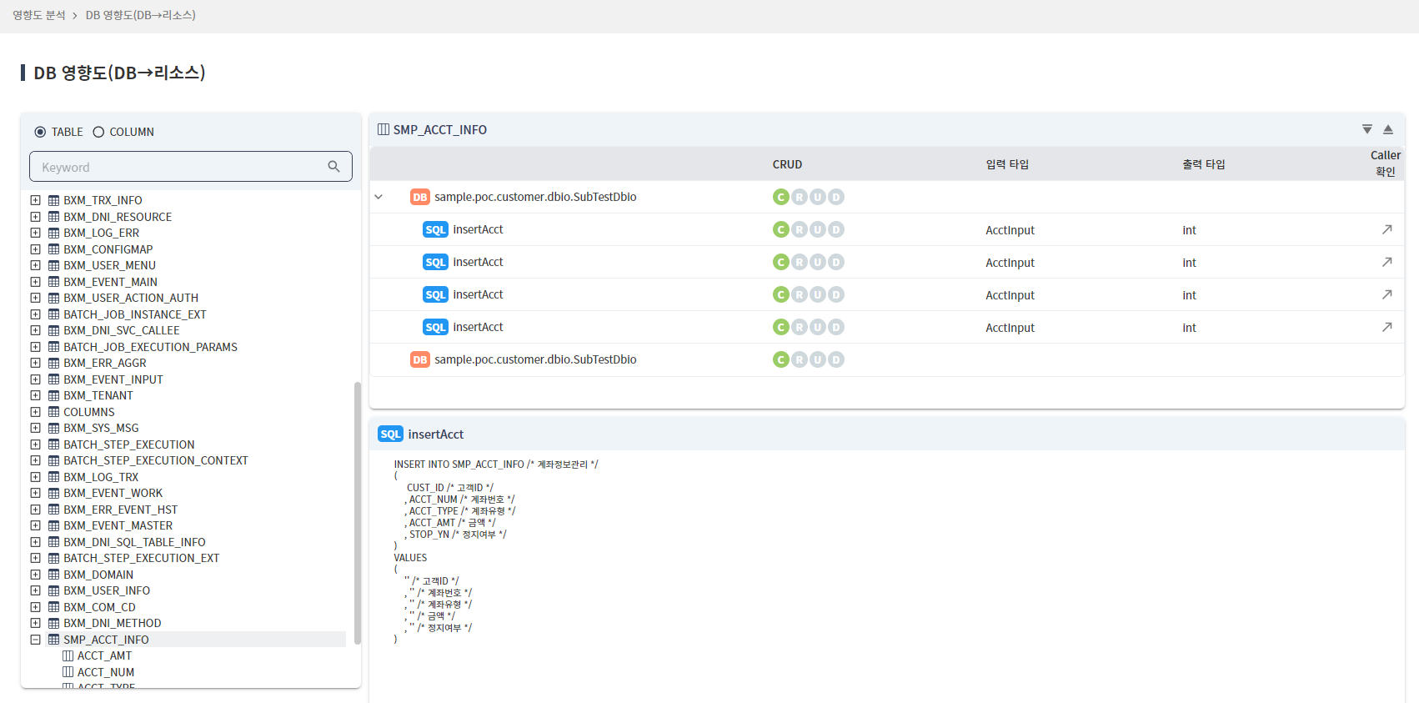Select BXM_DNI_SQL_TABLE_INFO in the tree
This screenshot has height=703, width=1419.
pos(134,542)
